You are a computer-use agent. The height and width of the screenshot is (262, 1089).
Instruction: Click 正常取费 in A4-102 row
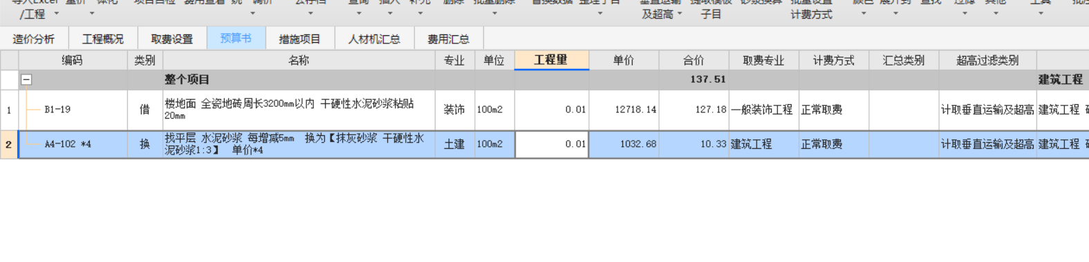tap(834, 145)
